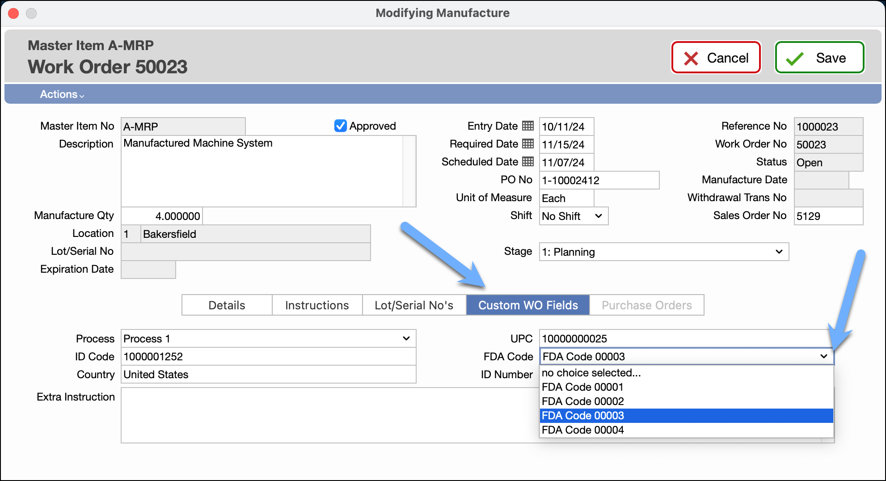Open the Process dropdown

click(268, 338)
